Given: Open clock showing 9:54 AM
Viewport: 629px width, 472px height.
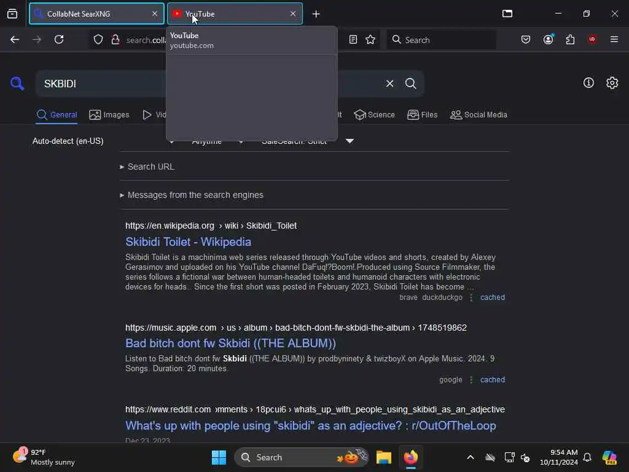Looking at the screenshot, I should tap(559, 457).
